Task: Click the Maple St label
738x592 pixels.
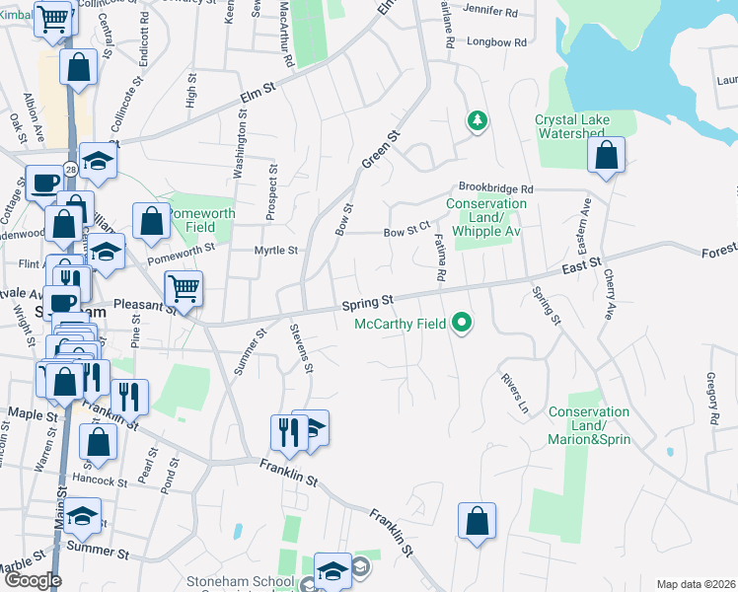Action: [33, 414]
